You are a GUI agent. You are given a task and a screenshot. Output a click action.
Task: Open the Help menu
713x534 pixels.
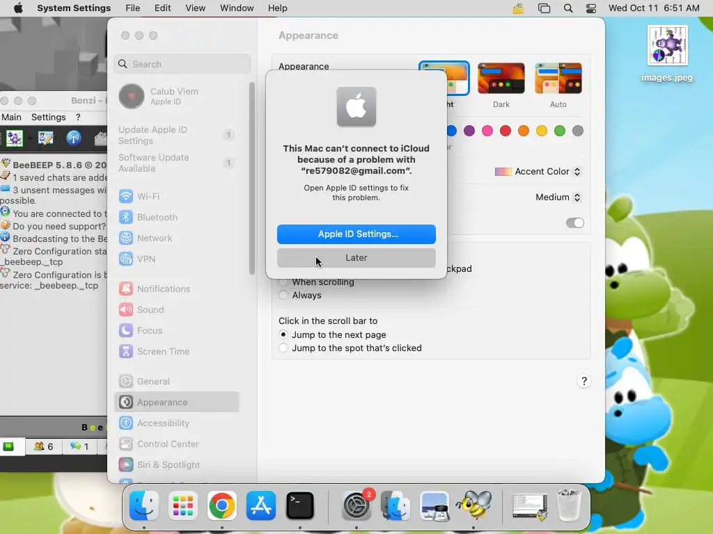pyautogui.click(x=277, y=8)
